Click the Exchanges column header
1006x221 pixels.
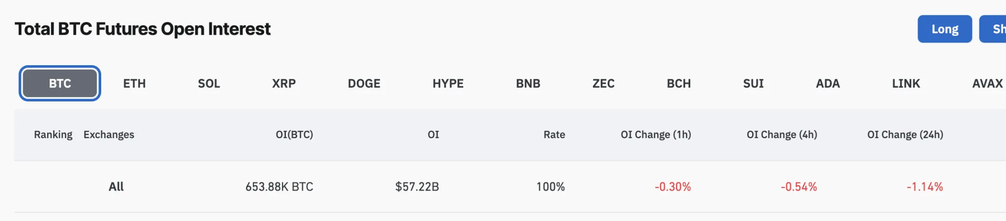tap(109, 135)
